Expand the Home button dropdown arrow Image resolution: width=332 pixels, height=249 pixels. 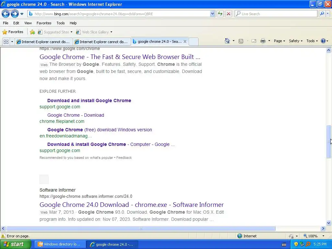point(233,41)
